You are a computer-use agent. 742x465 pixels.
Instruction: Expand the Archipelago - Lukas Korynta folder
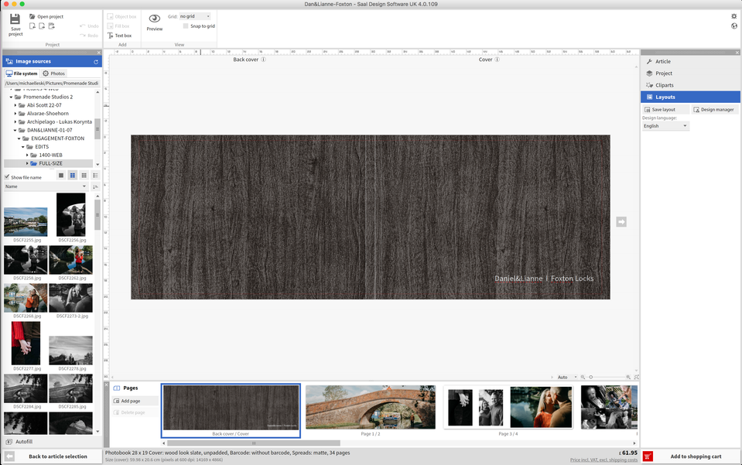(x=15, y=122)
